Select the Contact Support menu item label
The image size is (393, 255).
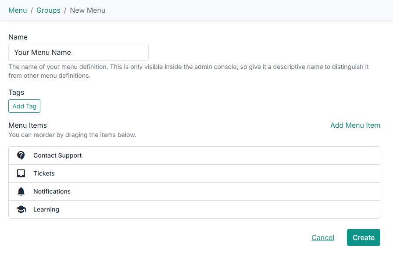[x=57, y=155]
